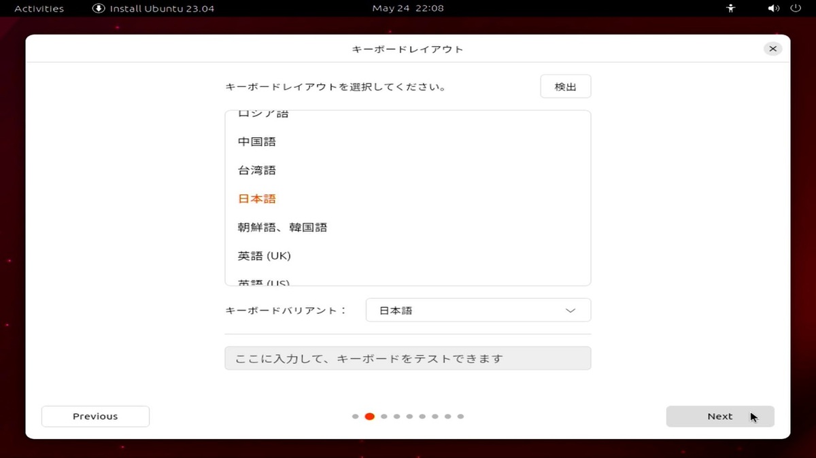Click the volume icon in top bar
This screenshot has height=458, width=816.
click(773, 9)
